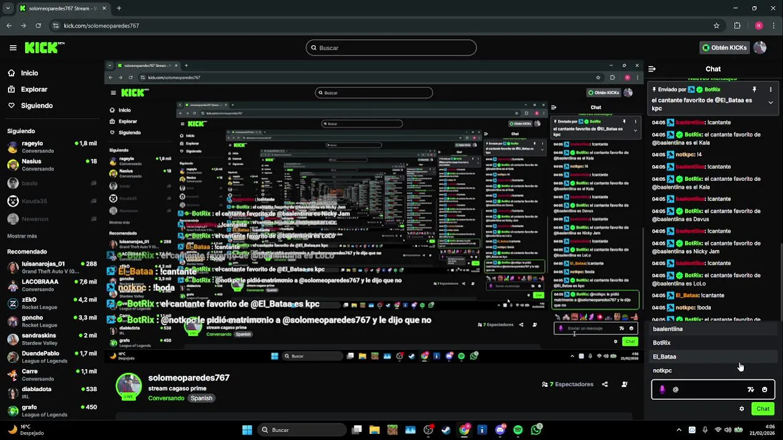The width and height of the screenshot is (783, 440).
Task: Click the Spanish language tag
Action: click(x=201, y=398)
